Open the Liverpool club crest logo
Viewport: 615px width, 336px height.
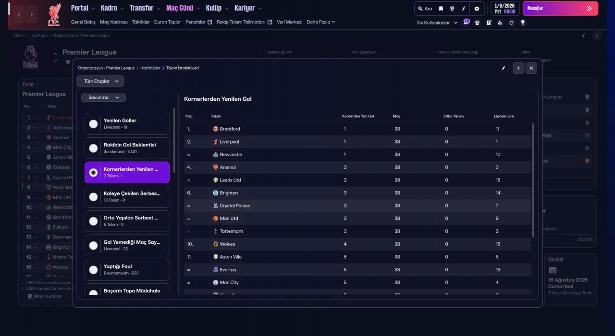[x=54, y=15]
